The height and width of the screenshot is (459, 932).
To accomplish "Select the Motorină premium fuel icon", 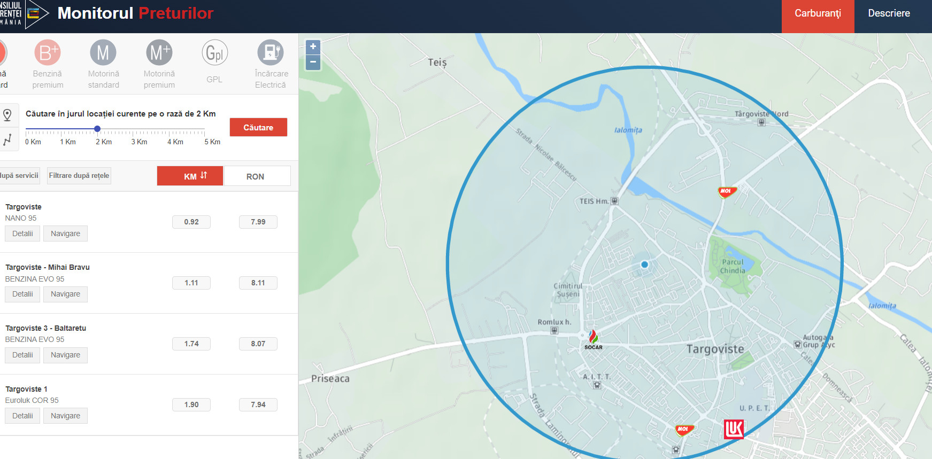I will point(159,53).
